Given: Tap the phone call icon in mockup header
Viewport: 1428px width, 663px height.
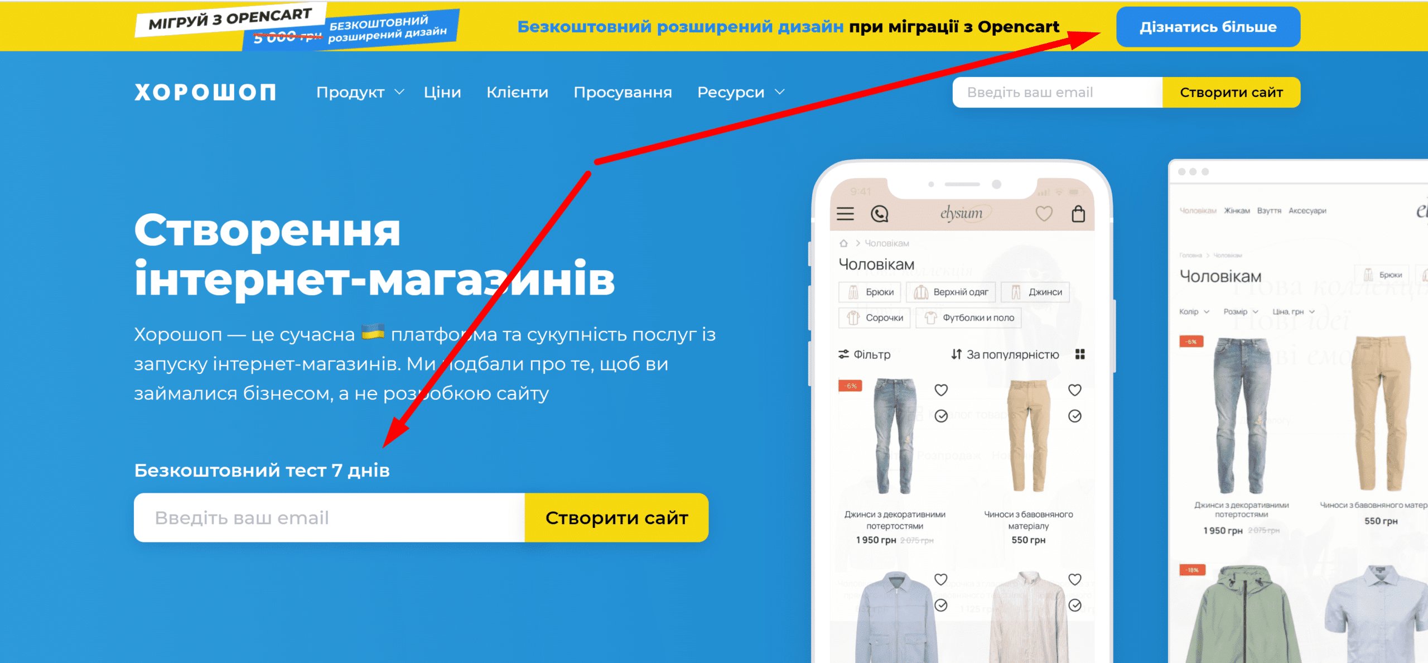Looking at the screenshot, I should pos(880,214).
